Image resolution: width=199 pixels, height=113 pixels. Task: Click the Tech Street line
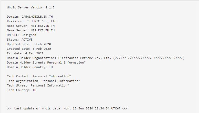(x=38, y=85)
